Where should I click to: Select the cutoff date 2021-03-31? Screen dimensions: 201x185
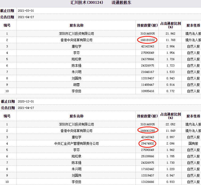pyautogui.click(x=26, y=11)
